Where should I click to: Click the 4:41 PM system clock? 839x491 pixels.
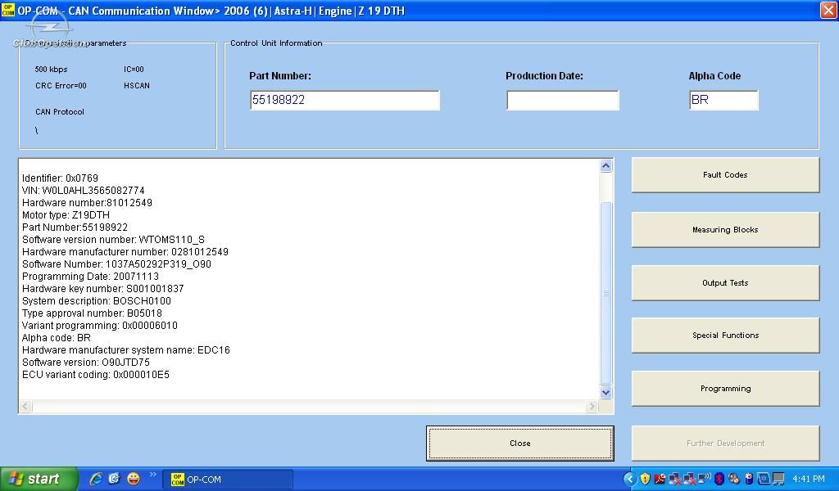coord(809,480)
